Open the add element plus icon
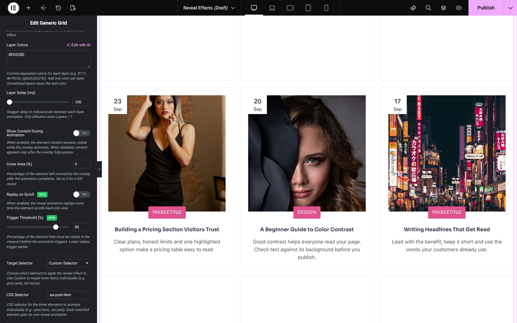This screenshot has width=517, height=323. click(x=28, y=8)
